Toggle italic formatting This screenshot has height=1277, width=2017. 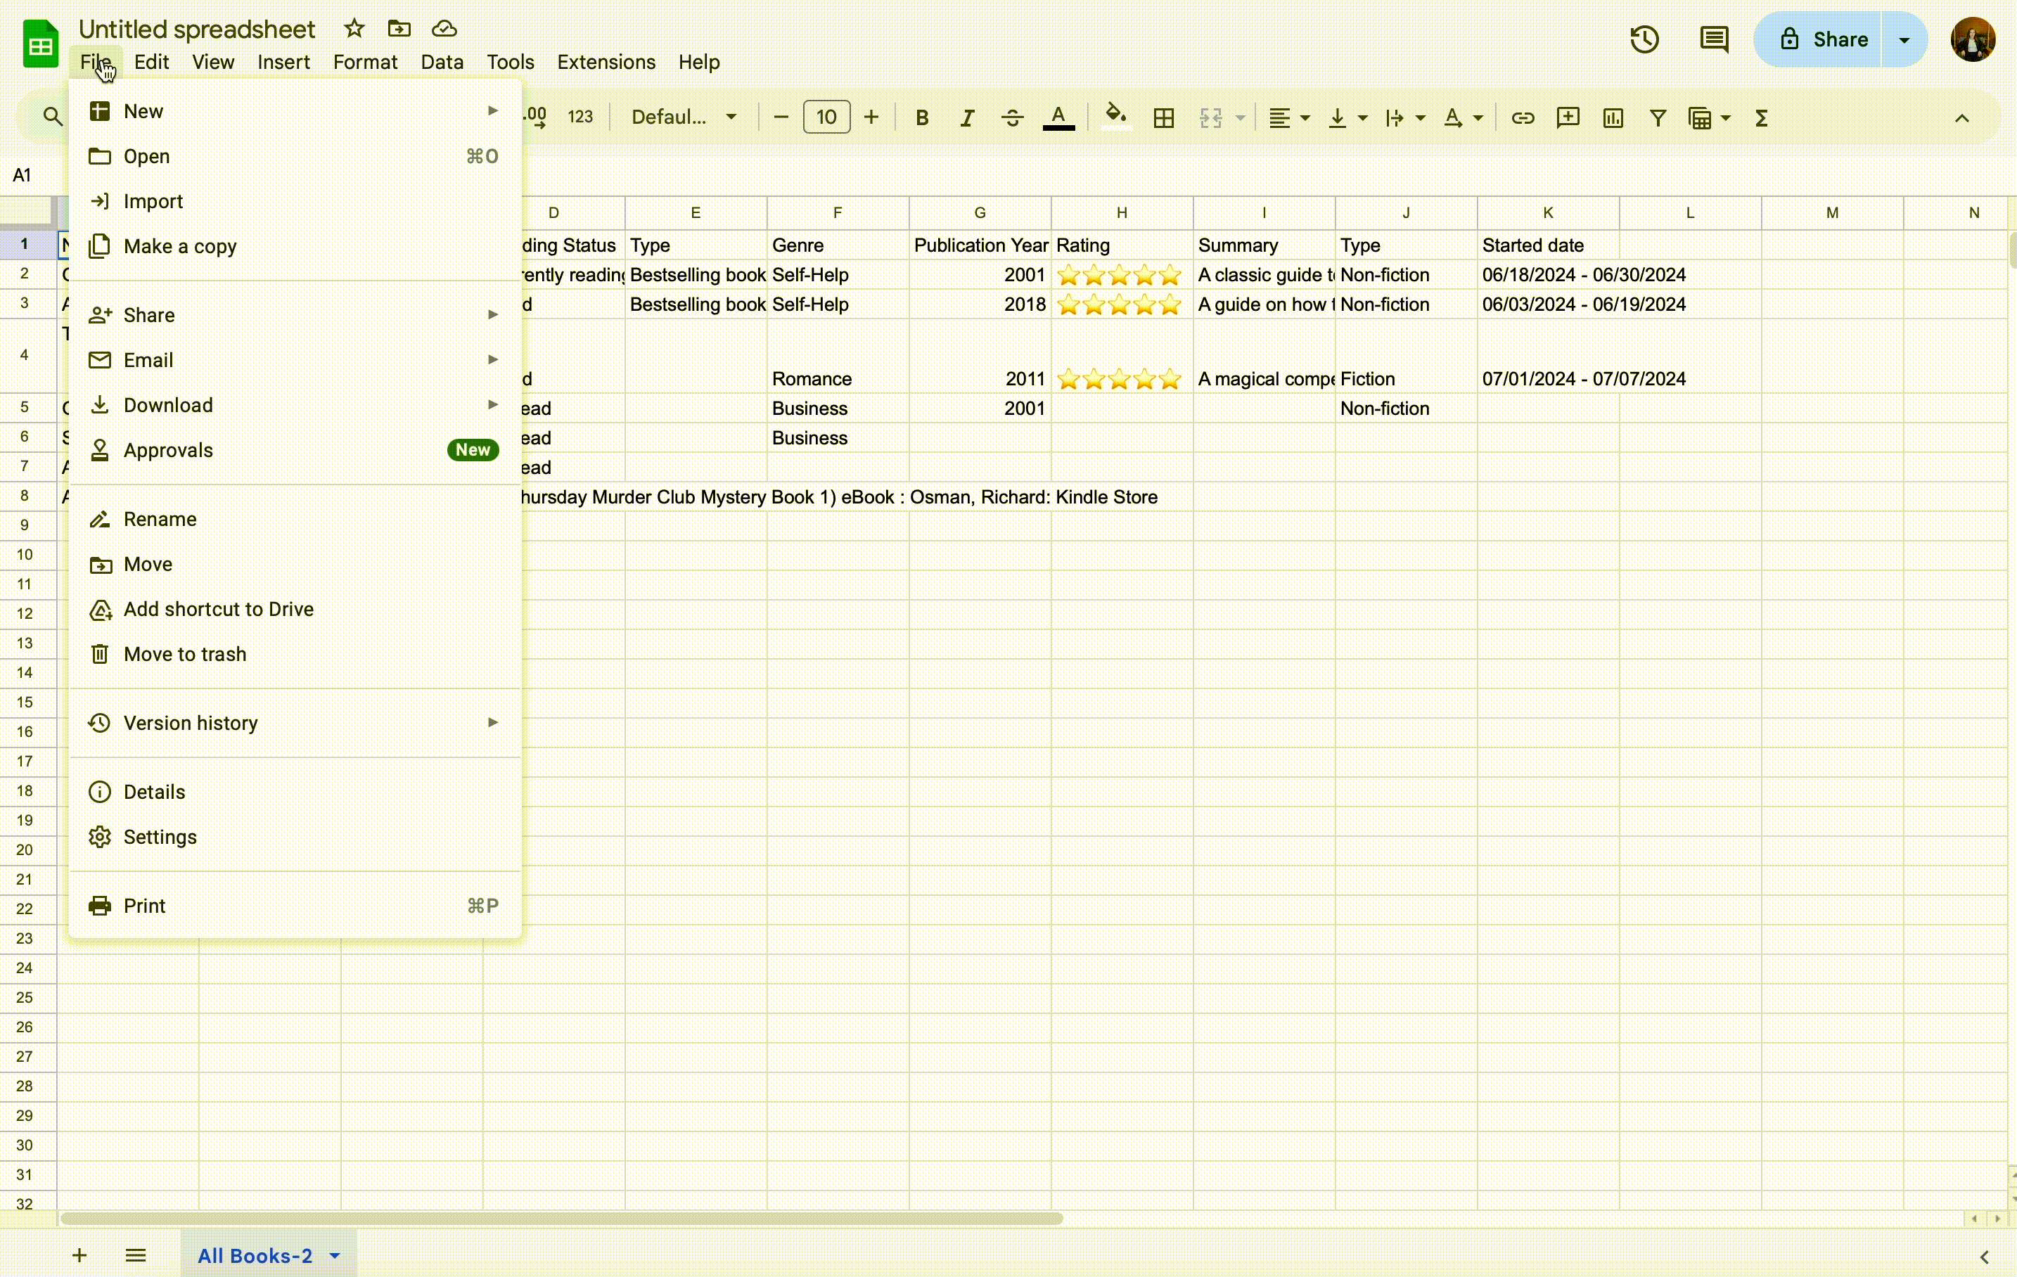pyautogui.click(x=966, y=118)
